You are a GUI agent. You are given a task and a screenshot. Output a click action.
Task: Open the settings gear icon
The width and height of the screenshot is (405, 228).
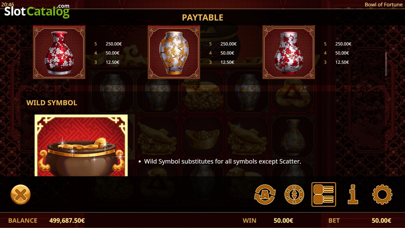382,195
